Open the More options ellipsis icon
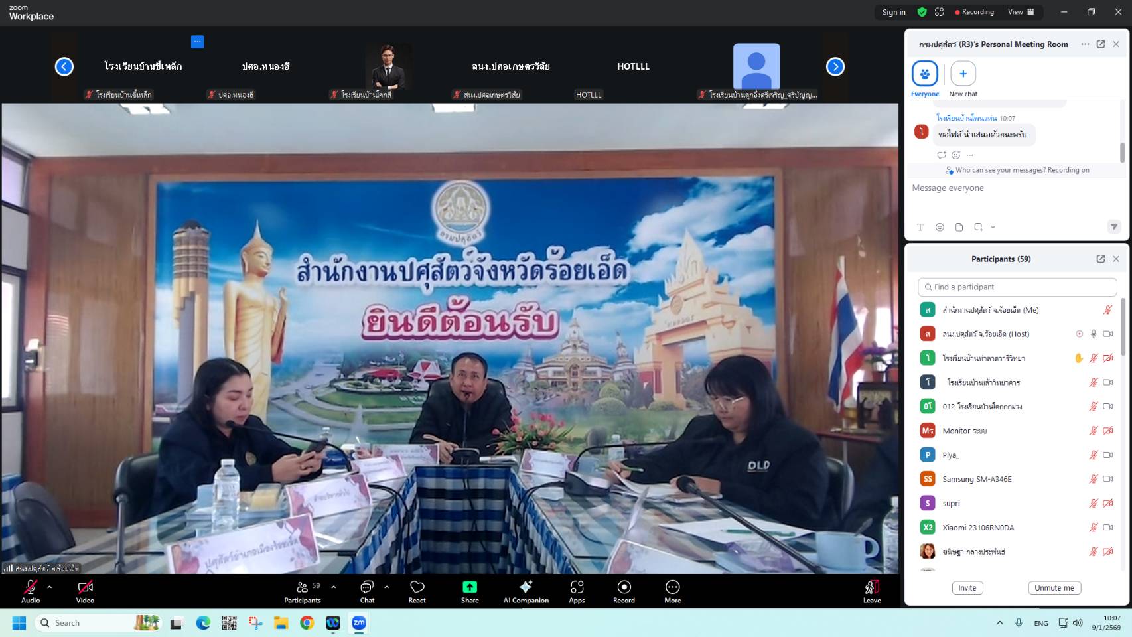Screen dimensions: 1132x637 672,587
